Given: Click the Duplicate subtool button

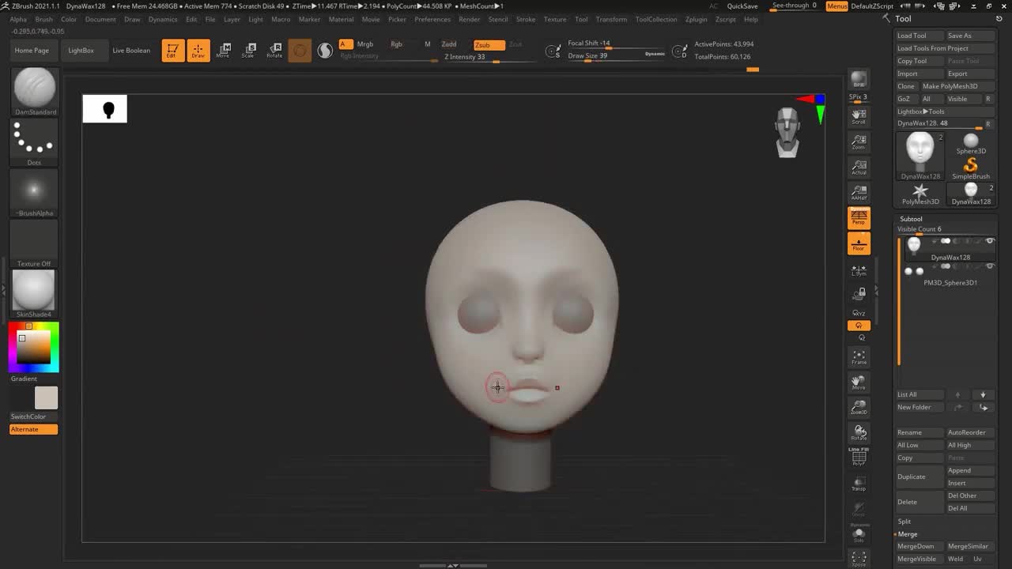Looking at the screenshot, I should click(x=920, y=477).
